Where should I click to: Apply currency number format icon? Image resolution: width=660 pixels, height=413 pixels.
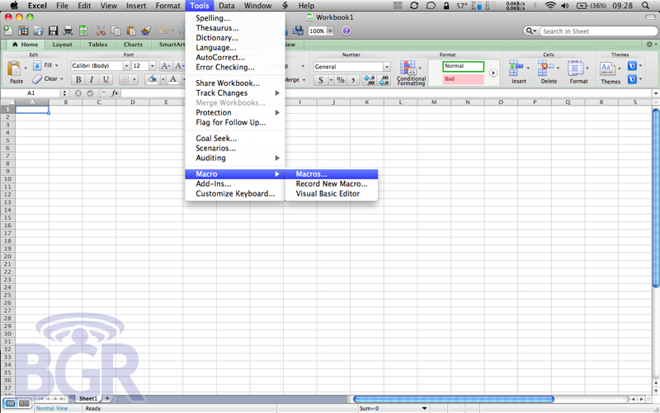point(321,80)
